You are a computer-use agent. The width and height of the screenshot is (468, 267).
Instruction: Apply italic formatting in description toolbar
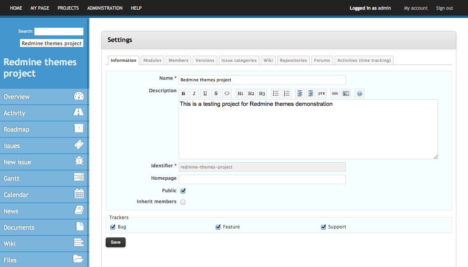point(194,93)
